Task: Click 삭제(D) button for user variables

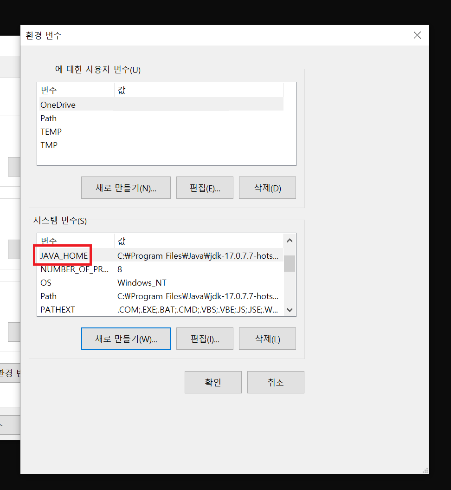Action: tap(267, 188)
